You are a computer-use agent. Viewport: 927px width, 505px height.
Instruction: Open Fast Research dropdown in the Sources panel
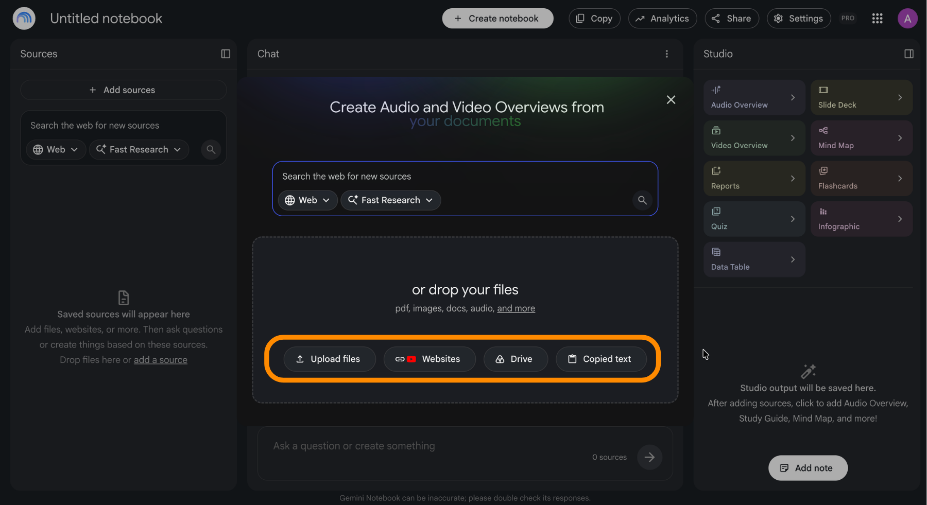click(x=139, y=150)
